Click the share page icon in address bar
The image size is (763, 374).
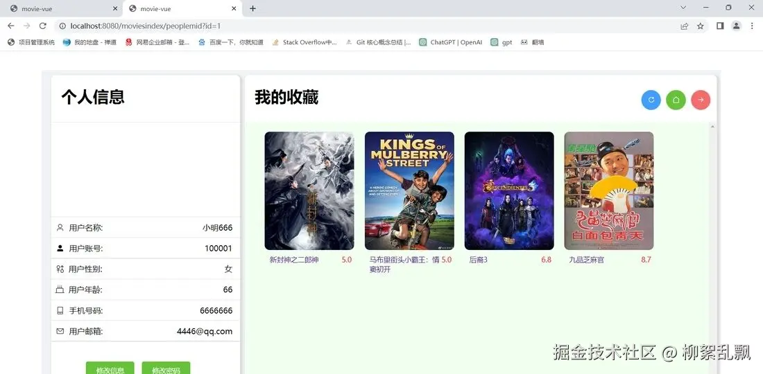[684, 26]
